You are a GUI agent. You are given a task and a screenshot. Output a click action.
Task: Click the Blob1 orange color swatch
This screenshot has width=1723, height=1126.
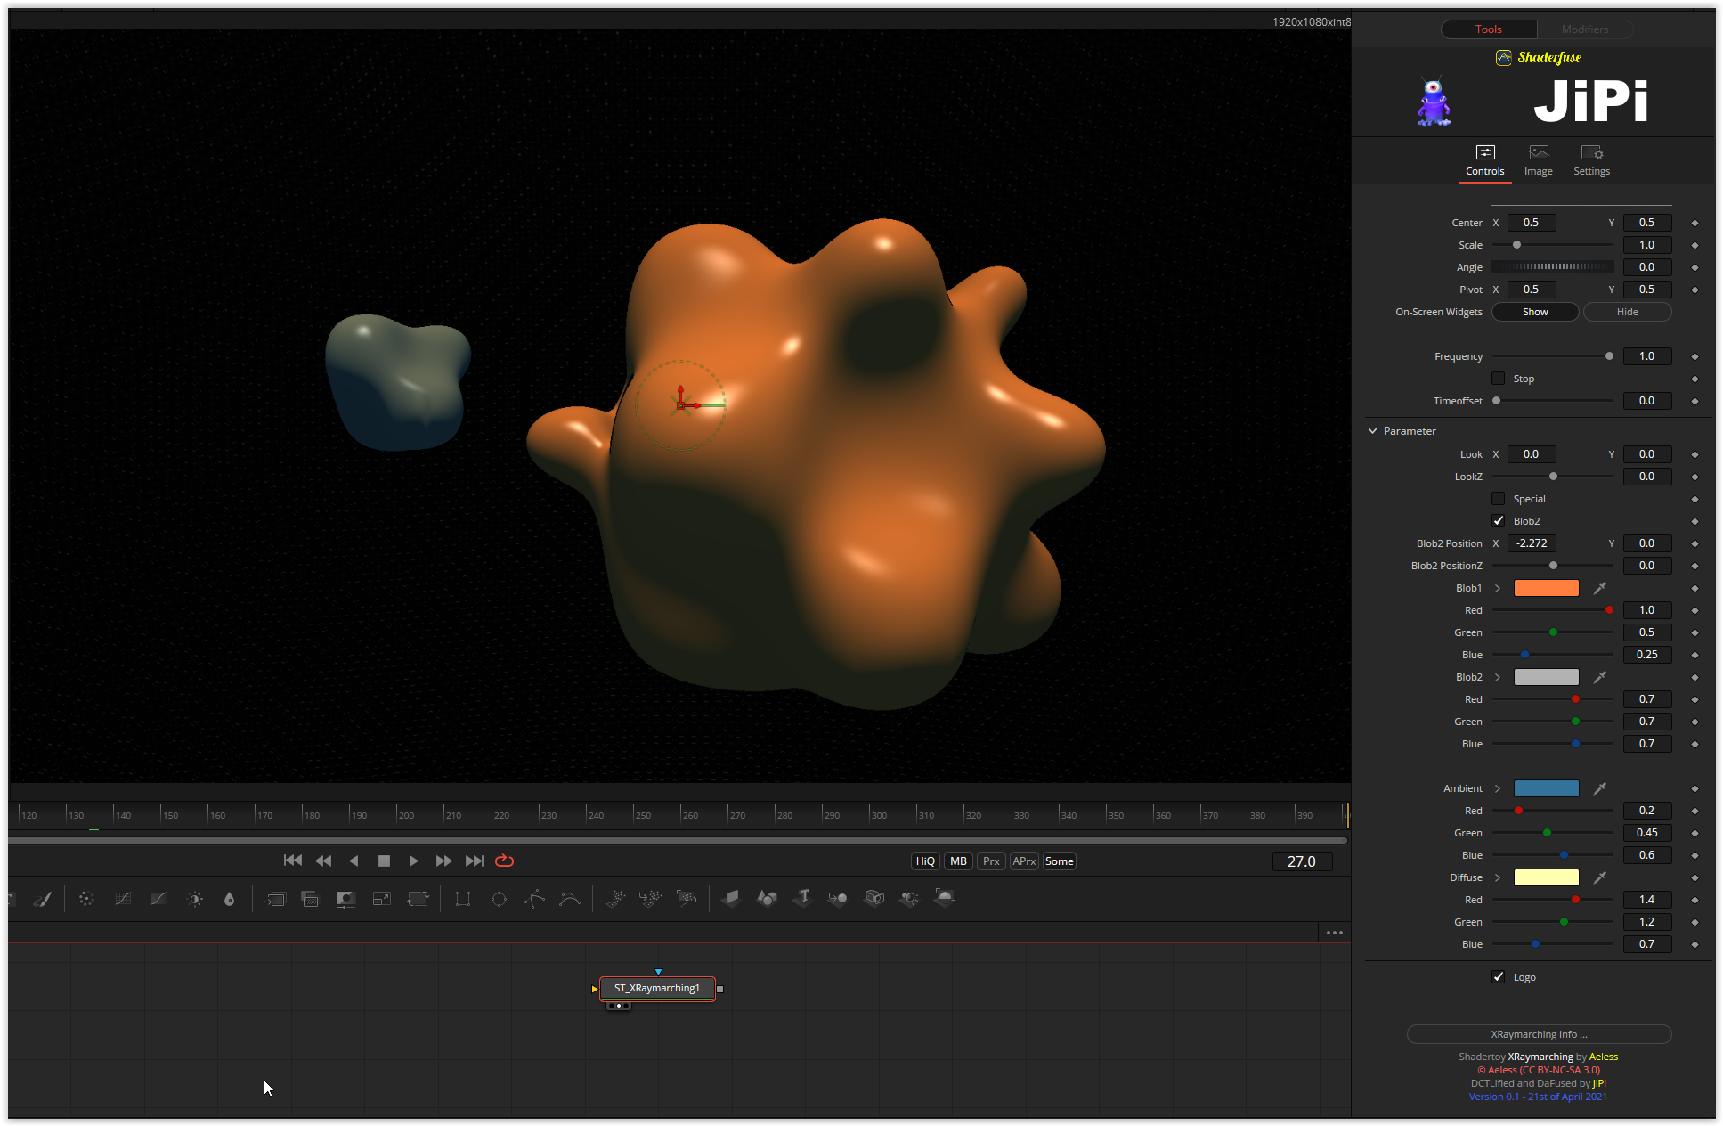tap(1547, 588)
